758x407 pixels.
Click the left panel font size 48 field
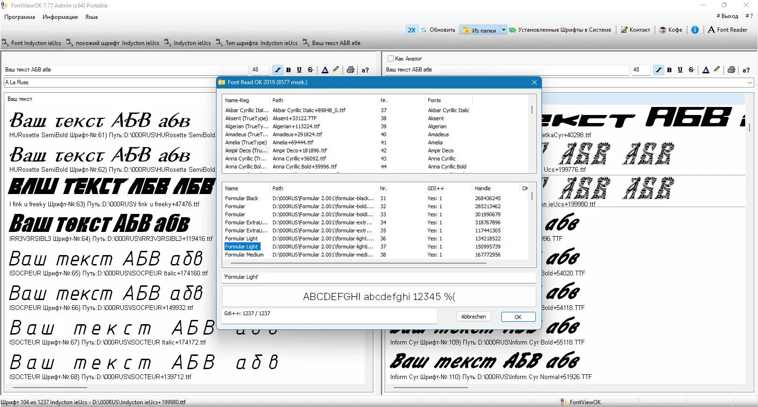point(260,70)
